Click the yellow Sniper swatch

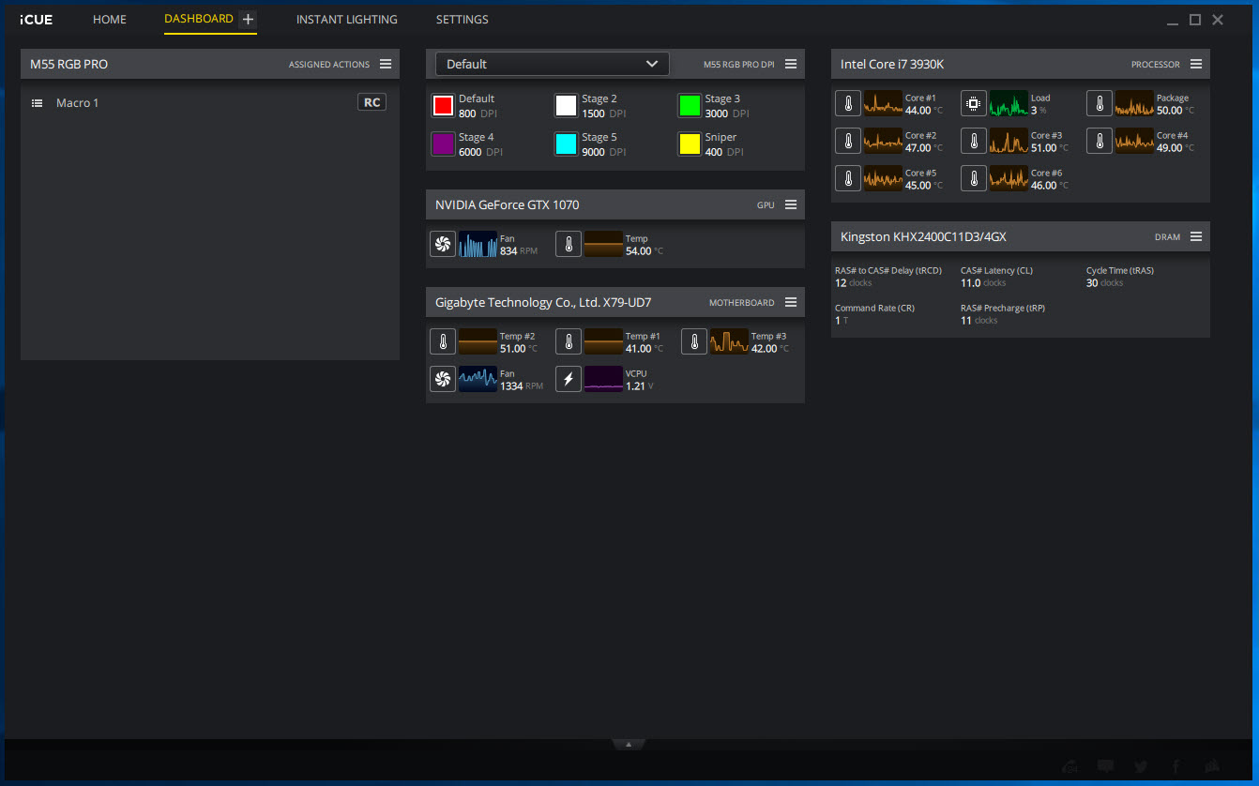pyautogui.click(x=690, y=144)
